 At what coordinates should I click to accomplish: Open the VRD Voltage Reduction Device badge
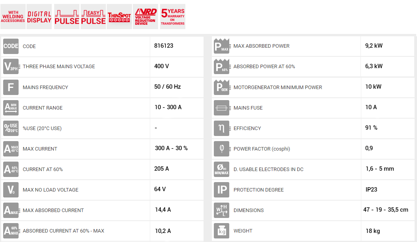[146, 17]
